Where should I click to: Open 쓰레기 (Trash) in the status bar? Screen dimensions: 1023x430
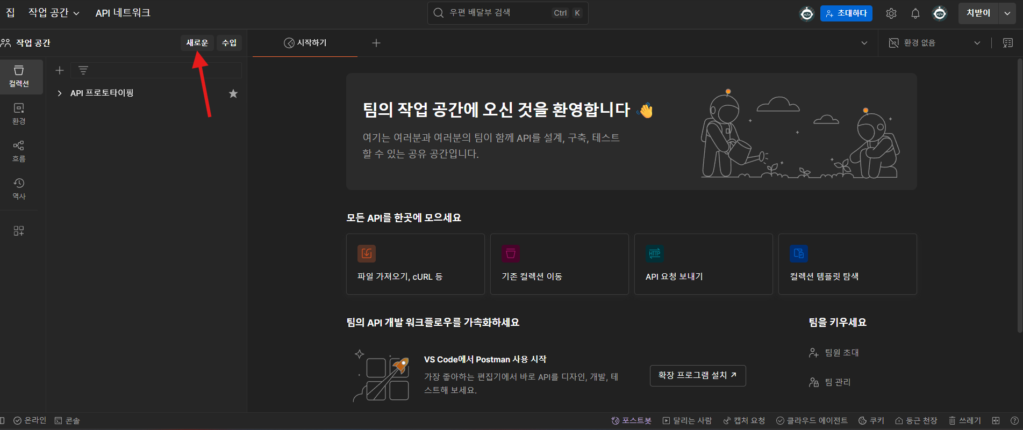coord(965,421)
